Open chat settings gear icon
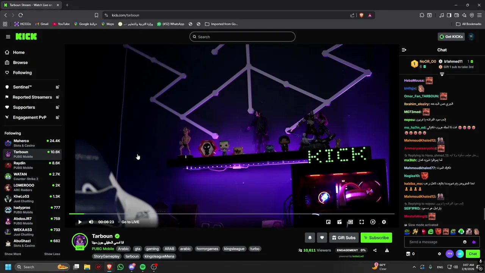485x273 pixels. pyautogui.click(x=440, y=254)
